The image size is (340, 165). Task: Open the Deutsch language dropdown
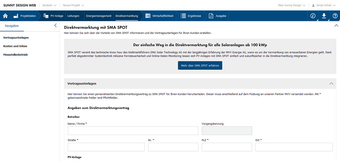(49, 5)
